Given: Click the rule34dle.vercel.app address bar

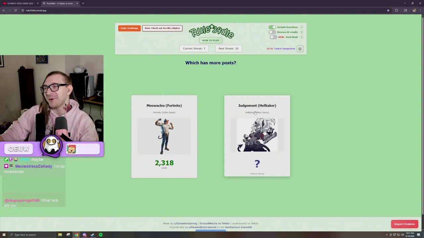Looking at the screenshot, I should pos(205,10).
